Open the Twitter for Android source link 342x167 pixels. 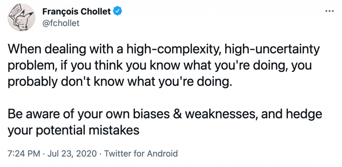[141, 154]
